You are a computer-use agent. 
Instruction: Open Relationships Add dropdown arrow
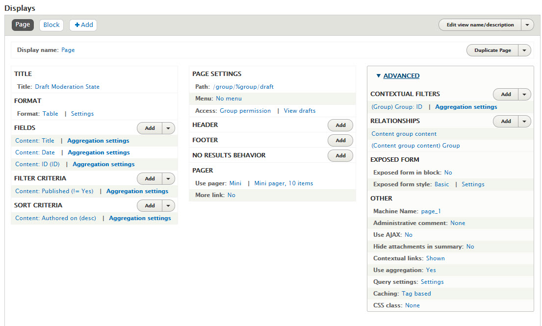525,122
